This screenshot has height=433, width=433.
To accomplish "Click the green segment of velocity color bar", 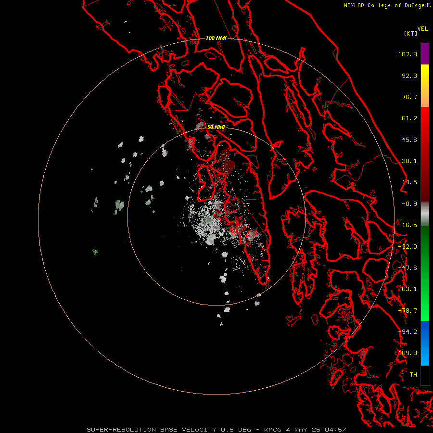I will click(x=425, y=273).
